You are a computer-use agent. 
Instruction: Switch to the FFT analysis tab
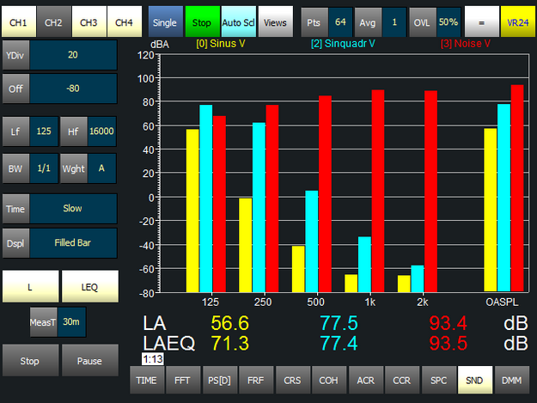point(181,381)
